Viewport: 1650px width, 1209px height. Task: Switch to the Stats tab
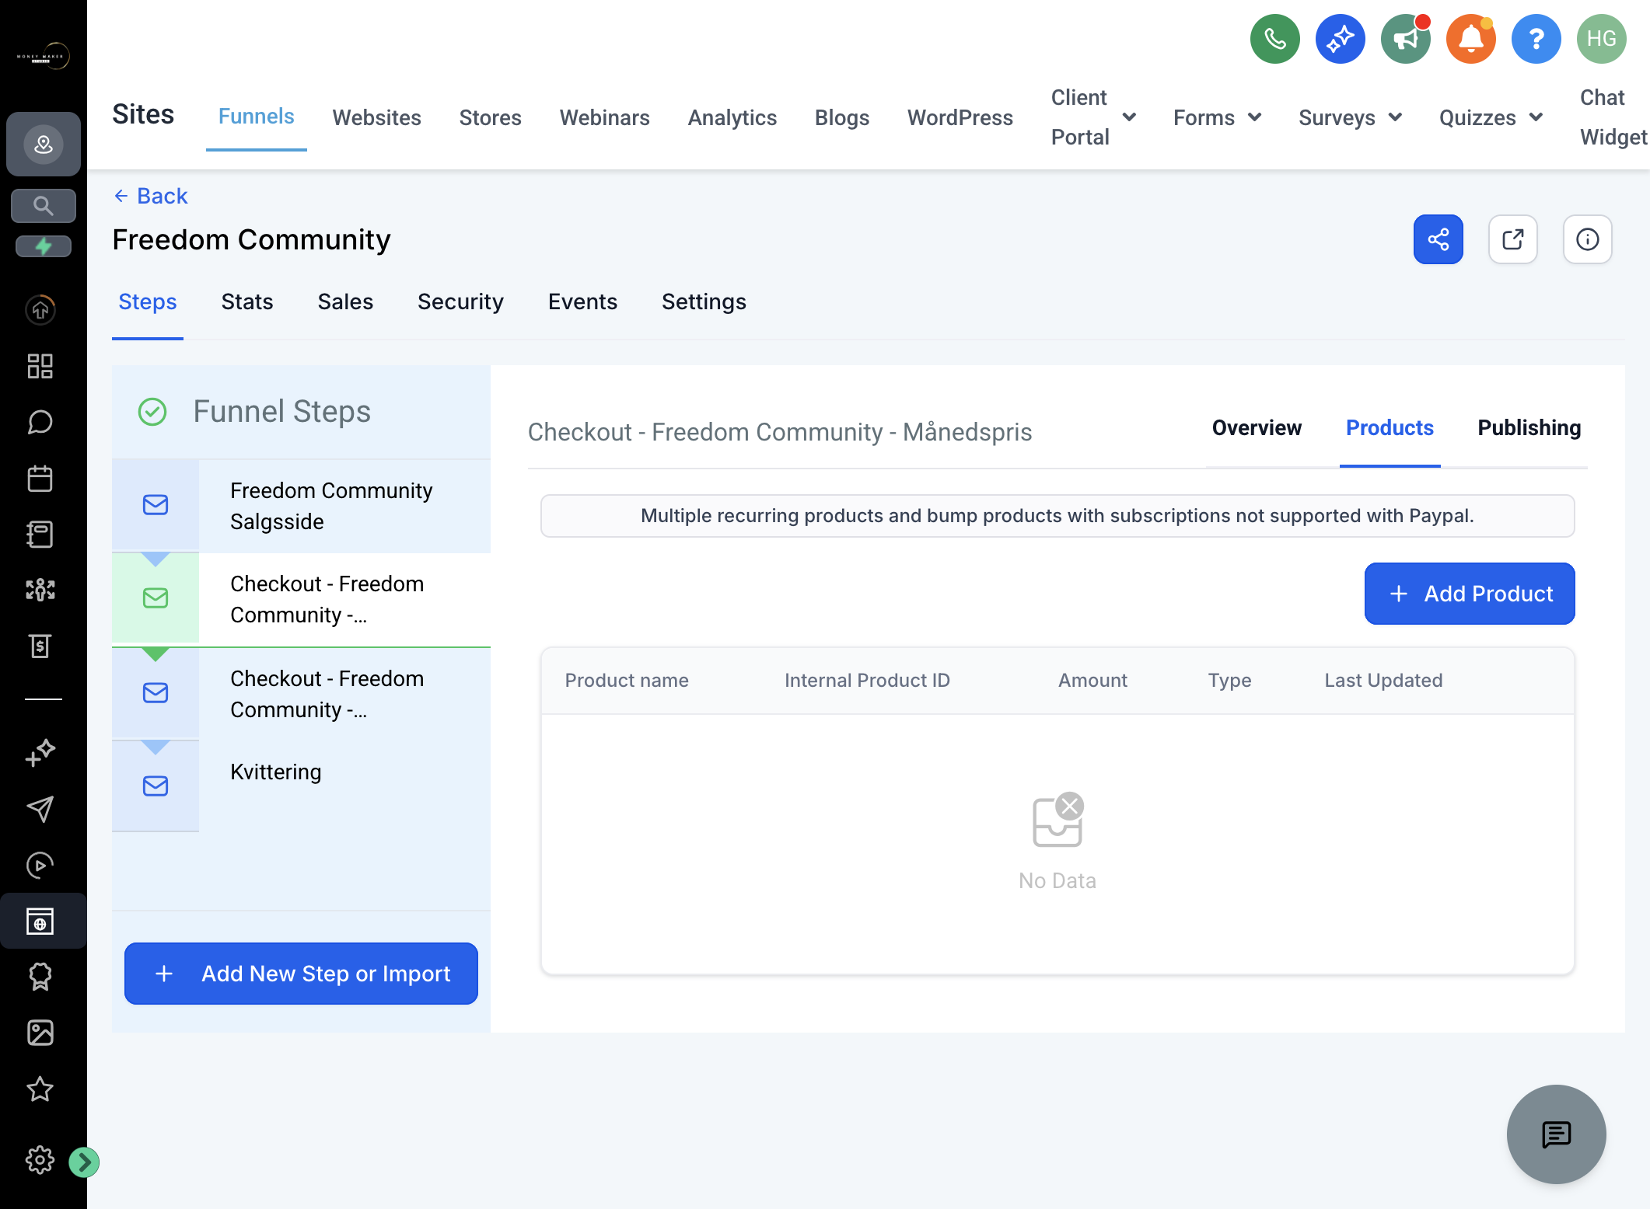[x=246, y=301]
